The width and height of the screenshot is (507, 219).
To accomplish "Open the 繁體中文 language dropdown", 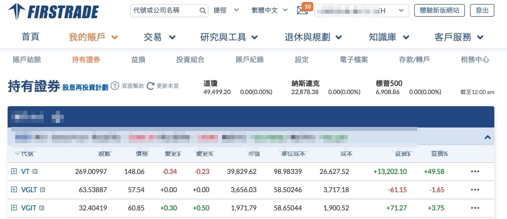I will (269, 11).
